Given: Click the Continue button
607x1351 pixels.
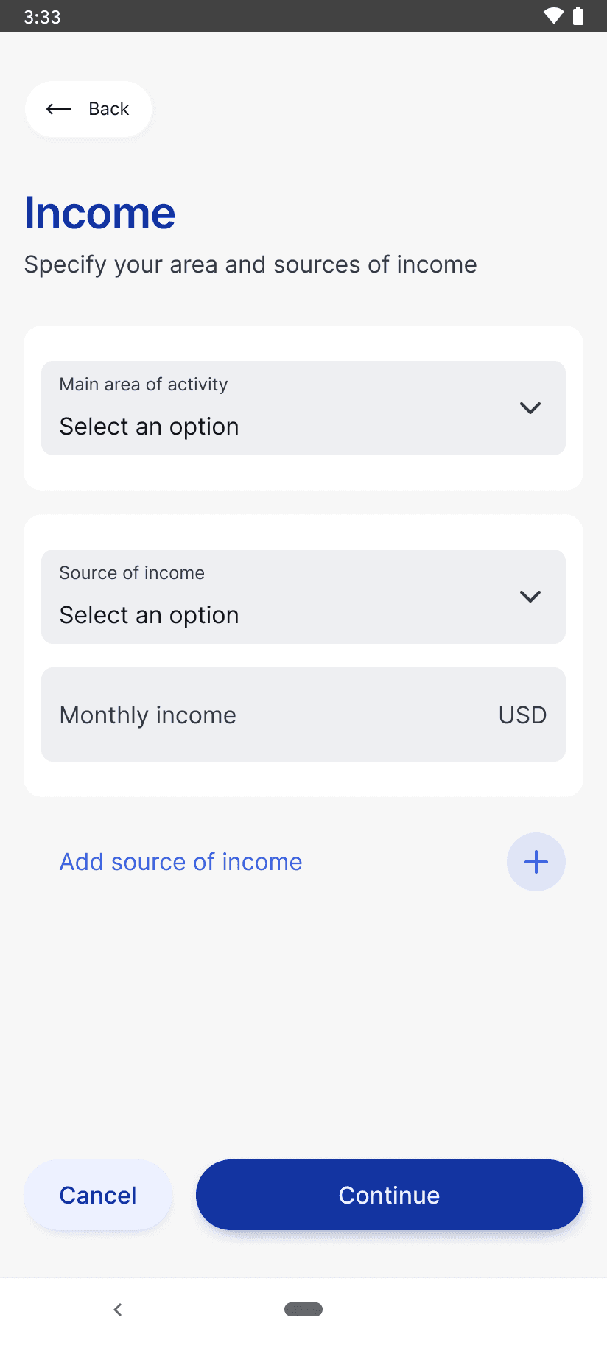Looking at the screenshot, I should pyautogui.click(x=390, y=1195).
